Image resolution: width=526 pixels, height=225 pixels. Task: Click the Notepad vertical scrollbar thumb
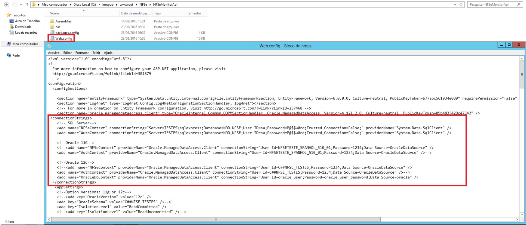pos(522,75)
